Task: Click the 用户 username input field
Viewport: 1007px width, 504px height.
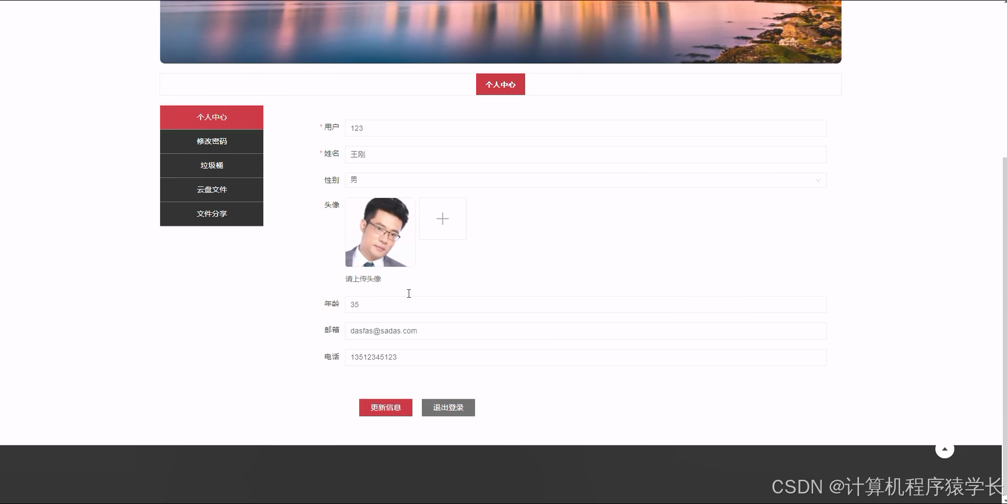Action: point(585,128)
